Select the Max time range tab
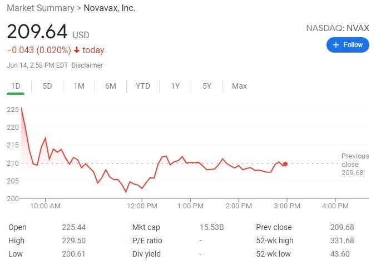The width and height of the screenshot is (386, 266). click(239, 86)
